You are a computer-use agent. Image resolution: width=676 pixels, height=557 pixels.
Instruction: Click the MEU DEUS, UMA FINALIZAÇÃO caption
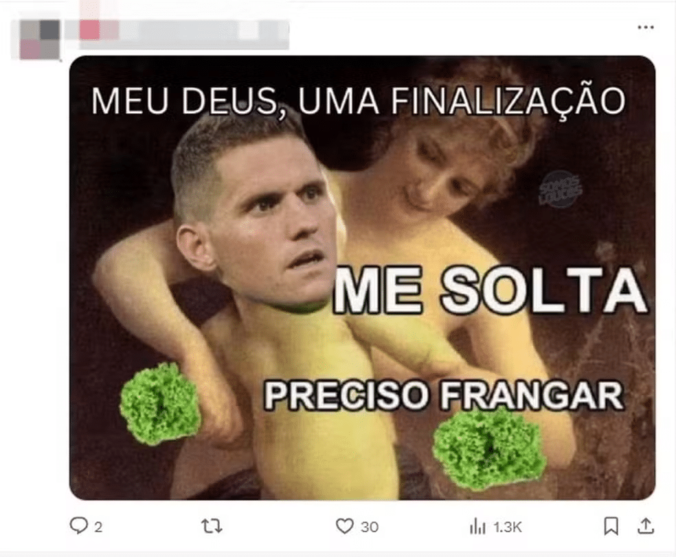358,102
